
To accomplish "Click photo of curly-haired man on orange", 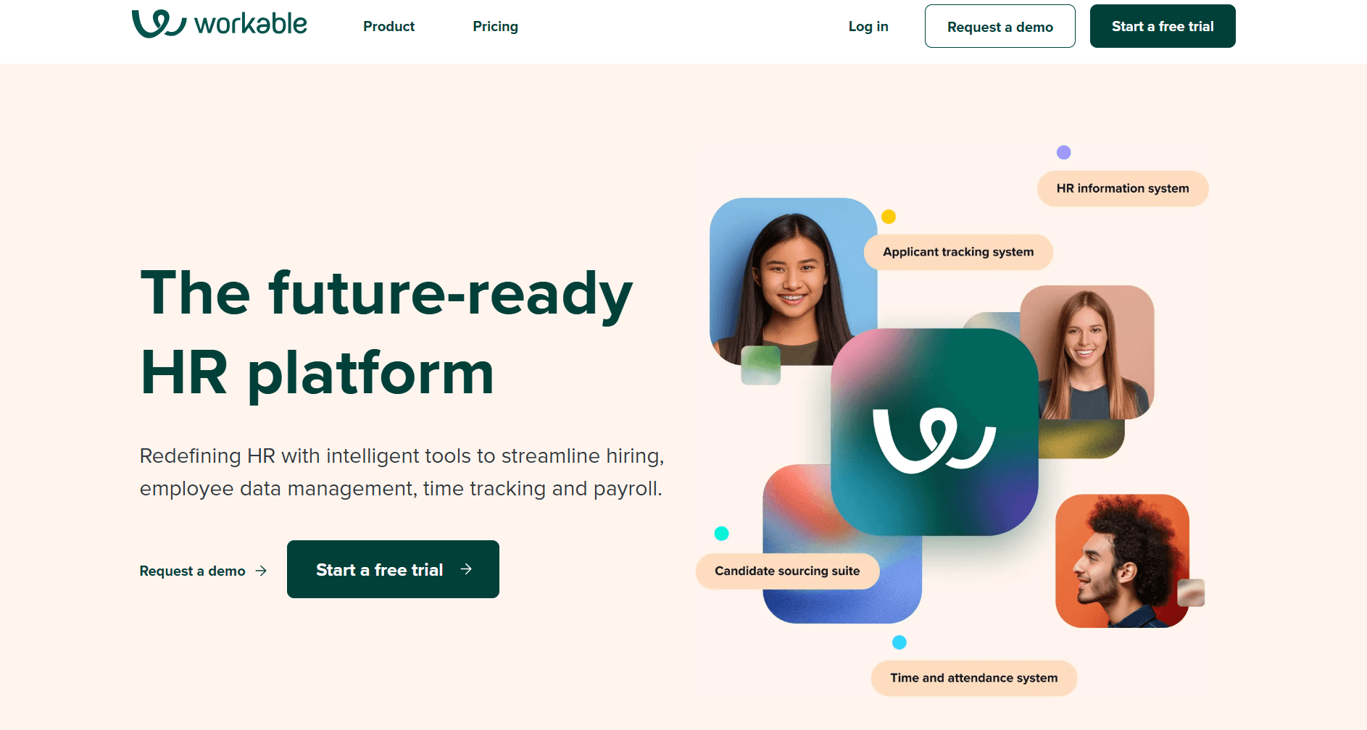I will [1122, 561].
